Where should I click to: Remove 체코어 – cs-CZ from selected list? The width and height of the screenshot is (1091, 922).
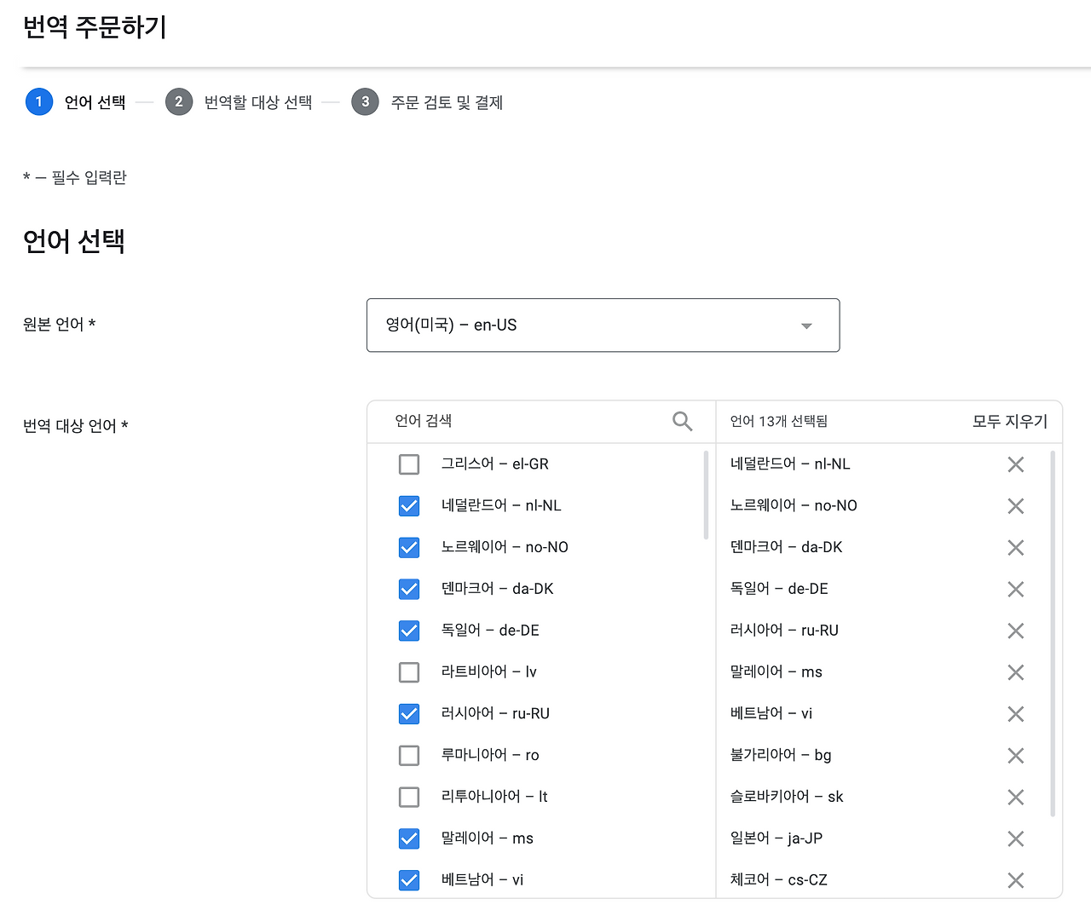(x=1015, y=881)
